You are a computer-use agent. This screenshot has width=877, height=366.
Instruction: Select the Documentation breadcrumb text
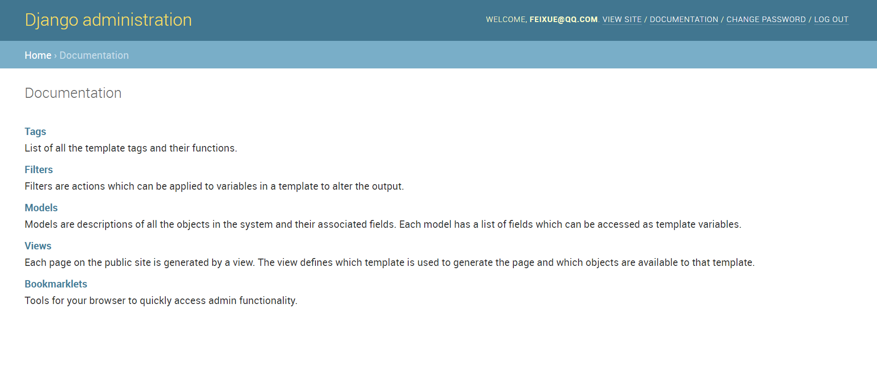94,55
